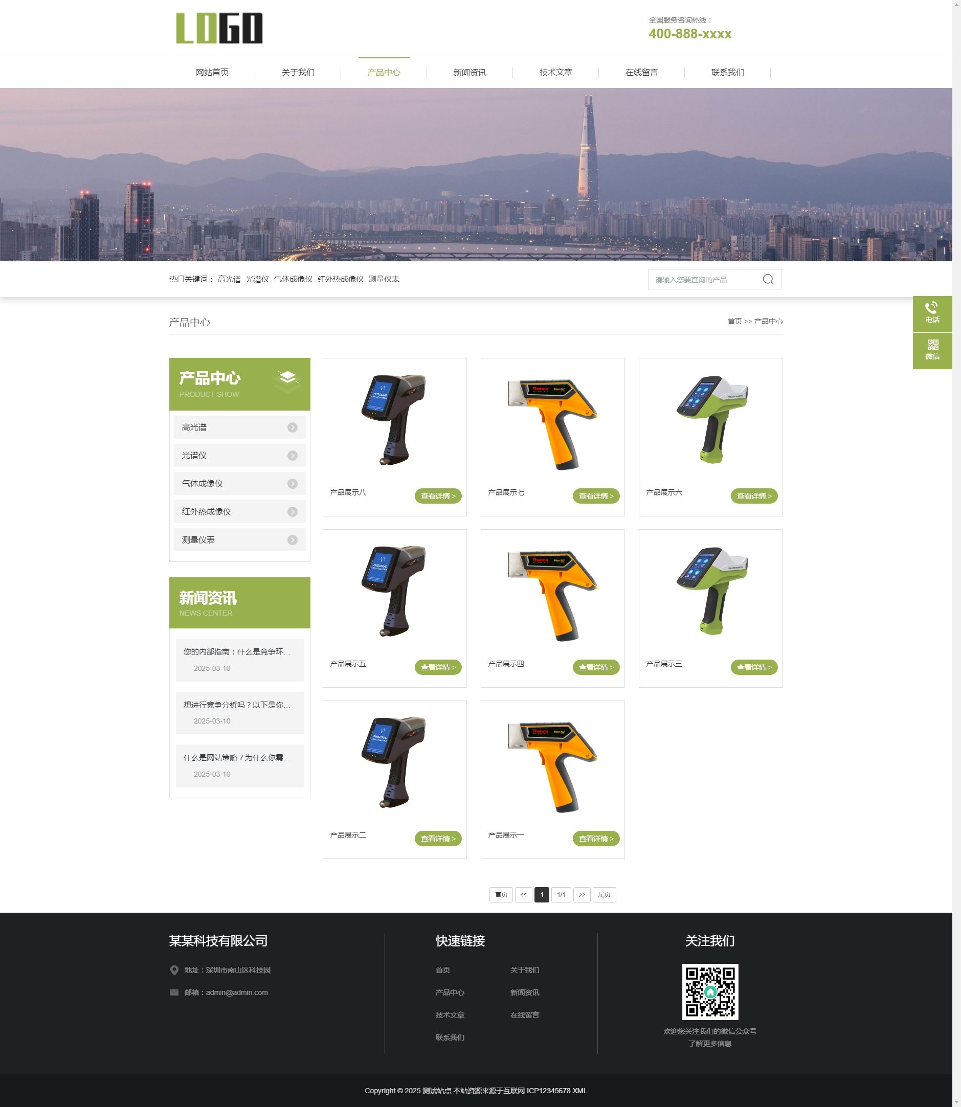Click the product search input field

click(x=703, y=279)
